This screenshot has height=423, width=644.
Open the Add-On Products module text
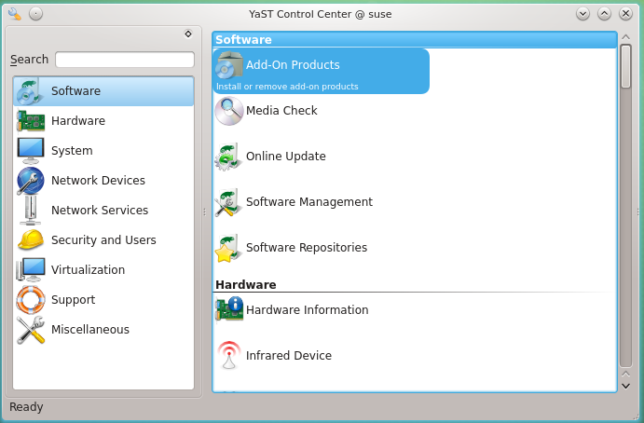[x=293, y=65]
